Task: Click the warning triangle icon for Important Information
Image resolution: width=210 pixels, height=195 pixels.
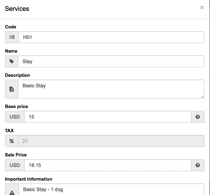Action: pyautogui.click(x=12, y=193)
